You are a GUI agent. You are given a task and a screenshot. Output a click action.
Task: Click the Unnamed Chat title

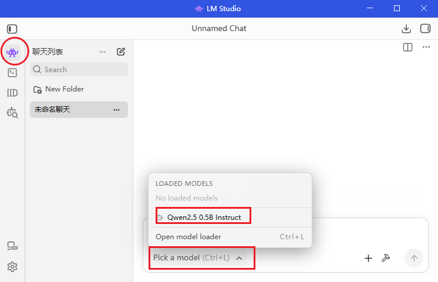coord(219,29)
